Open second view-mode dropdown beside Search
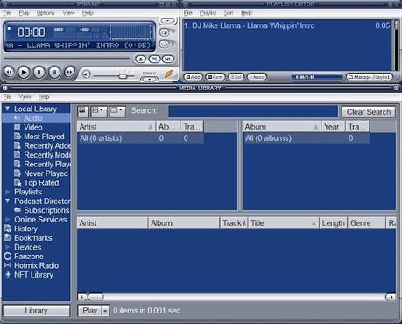This screenshot has height=324, width=402. [99, 111]
